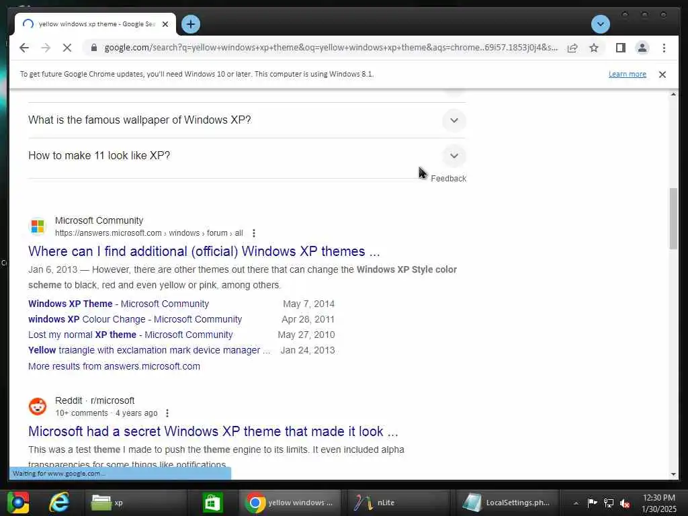688x516 pixels.
Task: Click the forward navigation arrow
Action: (46, 48)
